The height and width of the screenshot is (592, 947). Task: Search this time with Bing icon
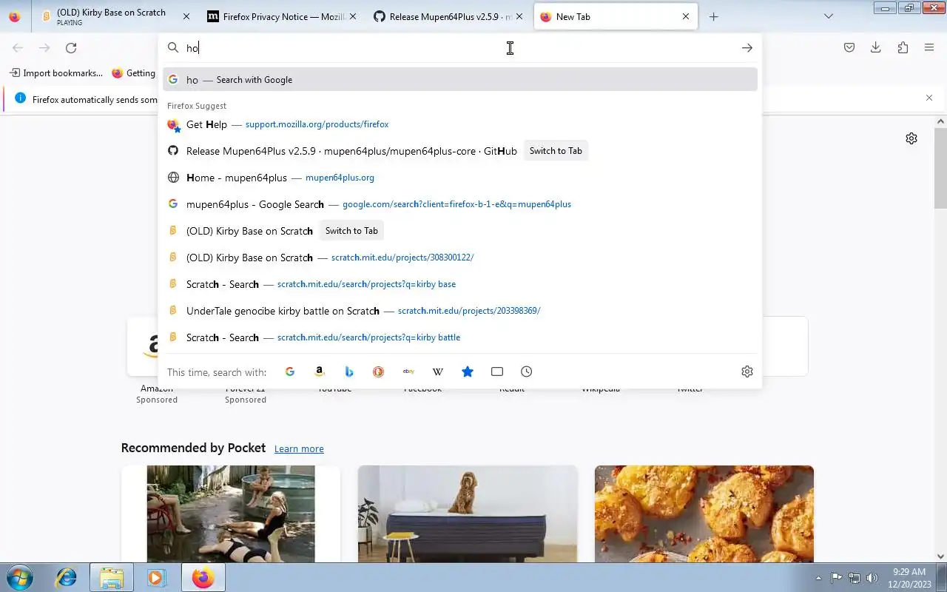coord(349,371)
